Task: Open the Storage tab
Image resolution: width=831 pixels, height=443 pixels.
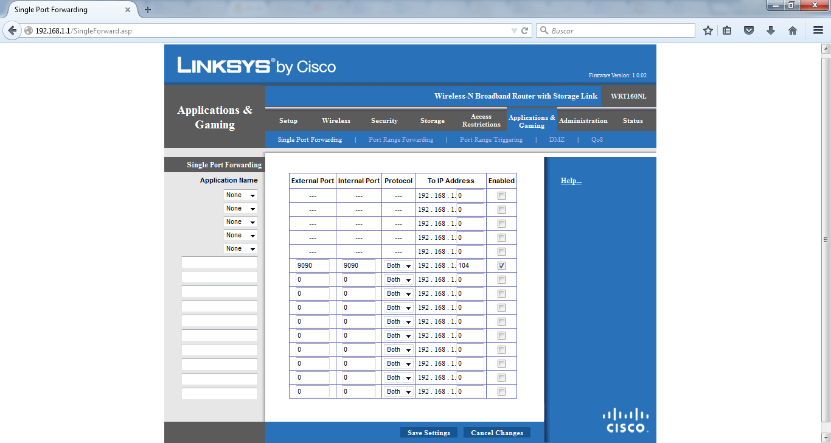Action: 433,120
